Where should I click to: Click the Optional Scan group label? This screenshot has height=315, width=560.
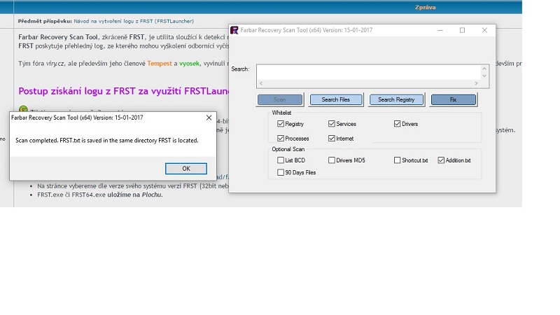point(288,149)
